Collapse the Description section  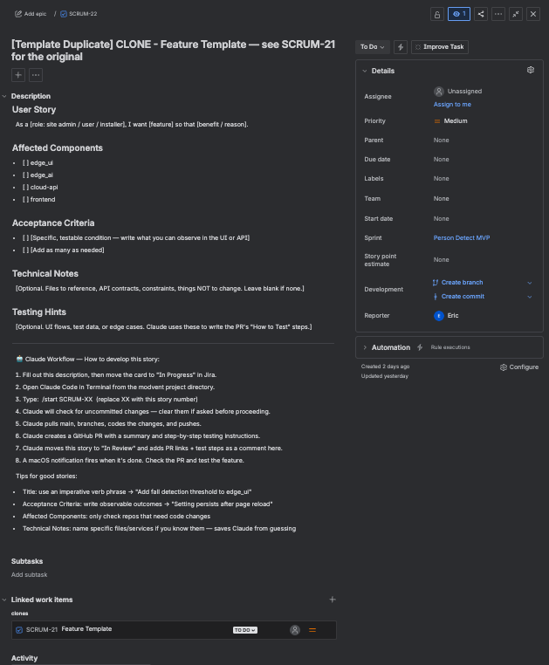(4, 96)
